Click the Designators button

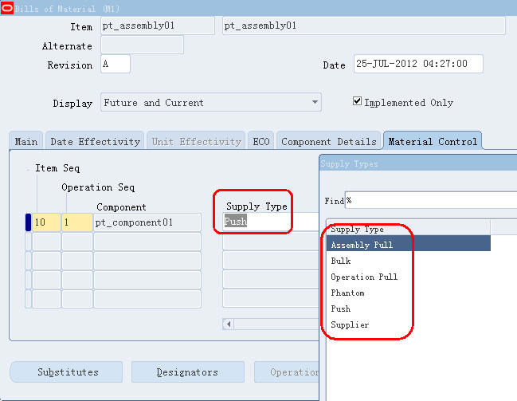point(187,372)
